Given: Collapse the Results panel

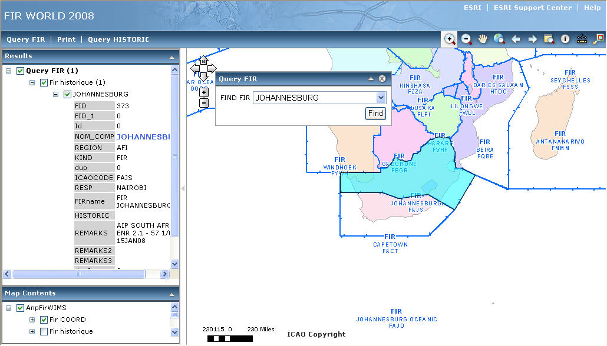Looking at the screenshot, I should (171, 57).
